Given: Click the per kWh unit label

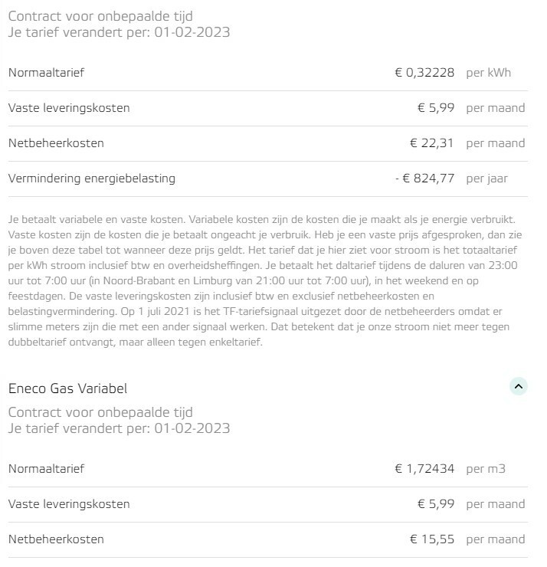Looking at the screenshot, I should coord(488,73).
